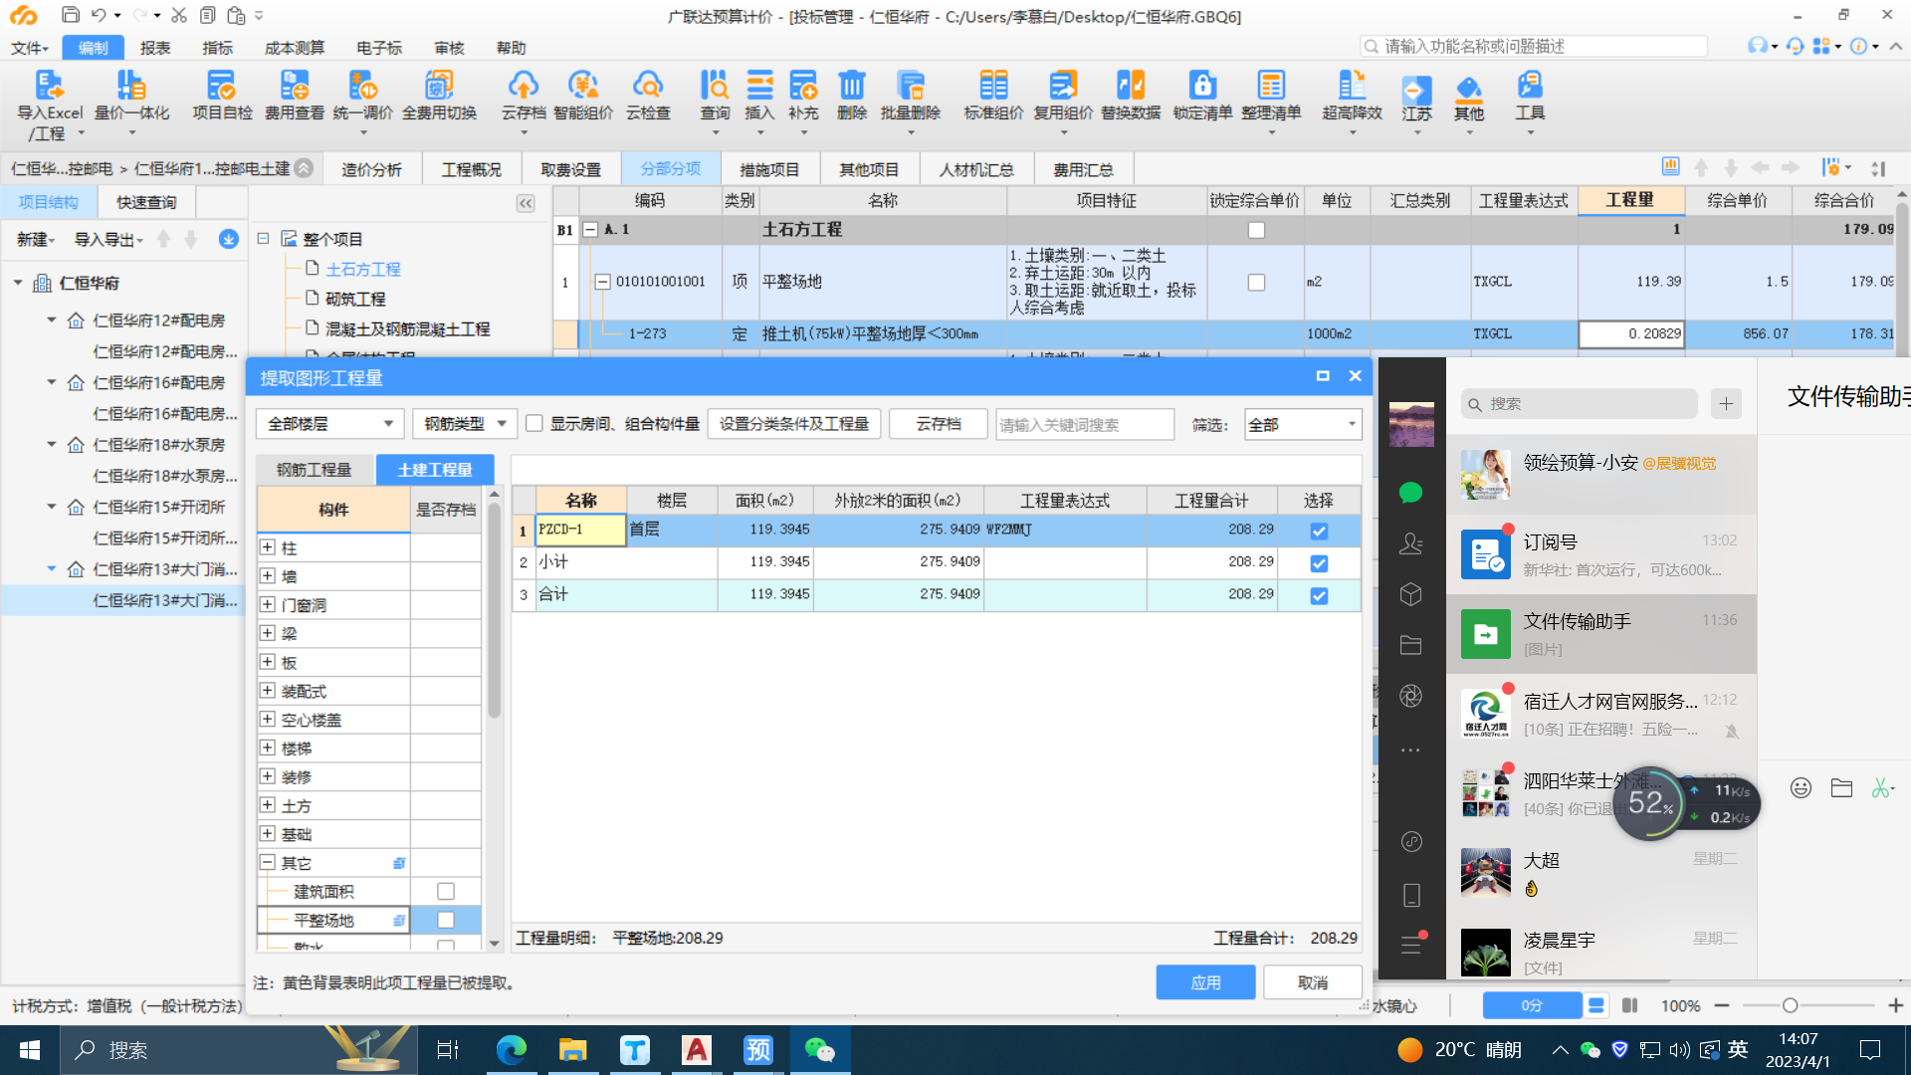The height and width of the screenshot is (1075, 1911).
Task: Click the 导入导出 button
Action: pos(108,239)
